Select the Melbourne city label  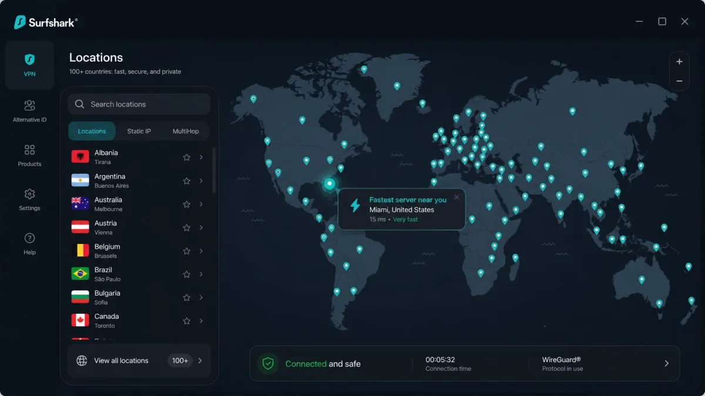click(x=109, y=209)
